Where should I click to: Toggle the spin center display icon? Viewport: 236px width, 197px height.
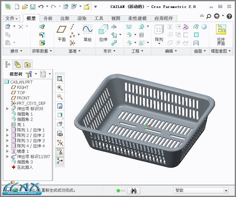pyautogui.click(x=60, y=161)
